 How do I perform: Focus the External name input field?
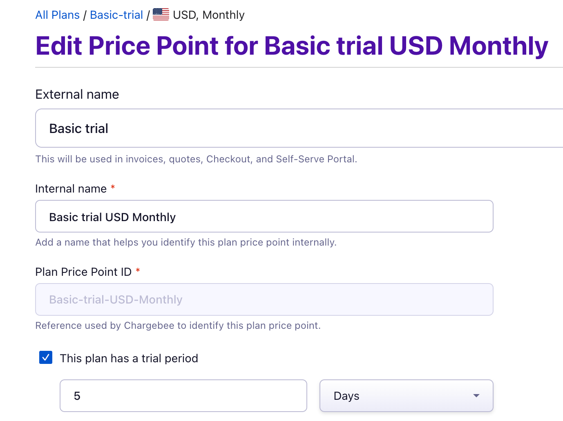[299, 128]
